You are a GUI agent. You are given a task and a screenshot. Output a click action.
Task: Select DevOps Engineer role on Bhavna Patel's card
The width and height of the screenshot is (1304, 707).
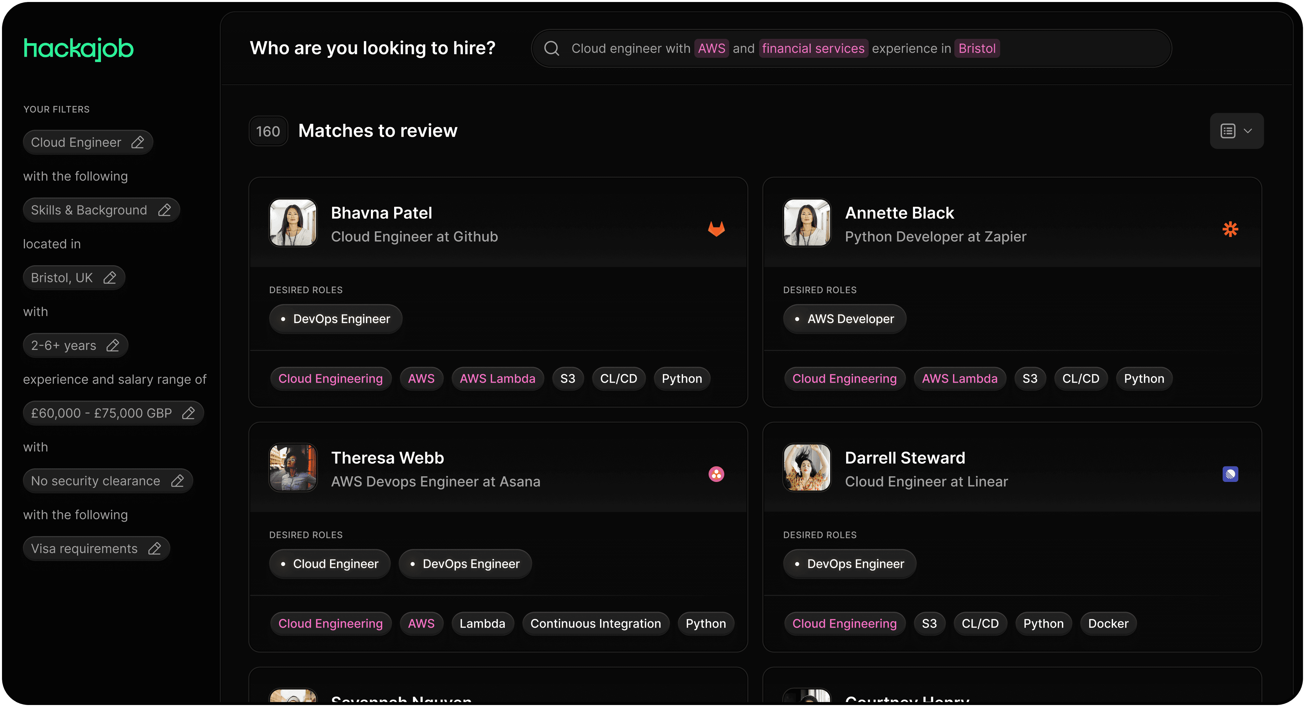[336, 319]
